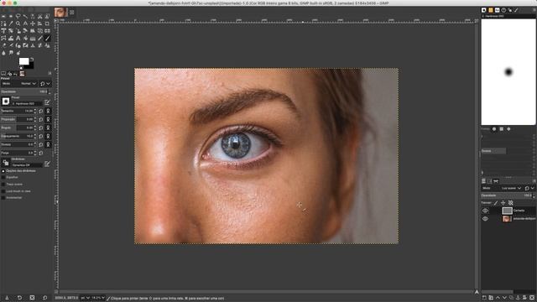This screenshot has height=302, width=537.
Task: Toggle lock position and size for layer
Action: pos(503,203)
